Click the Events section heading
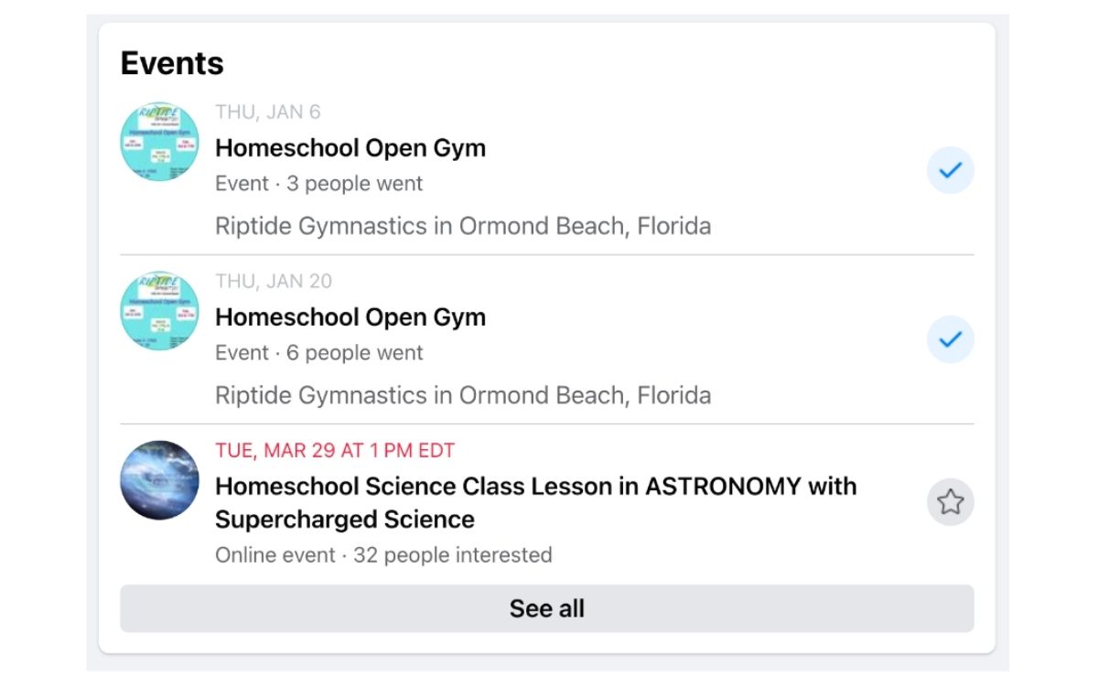The height and width of the screenshot is (686, 1098). tap(172, 63)
